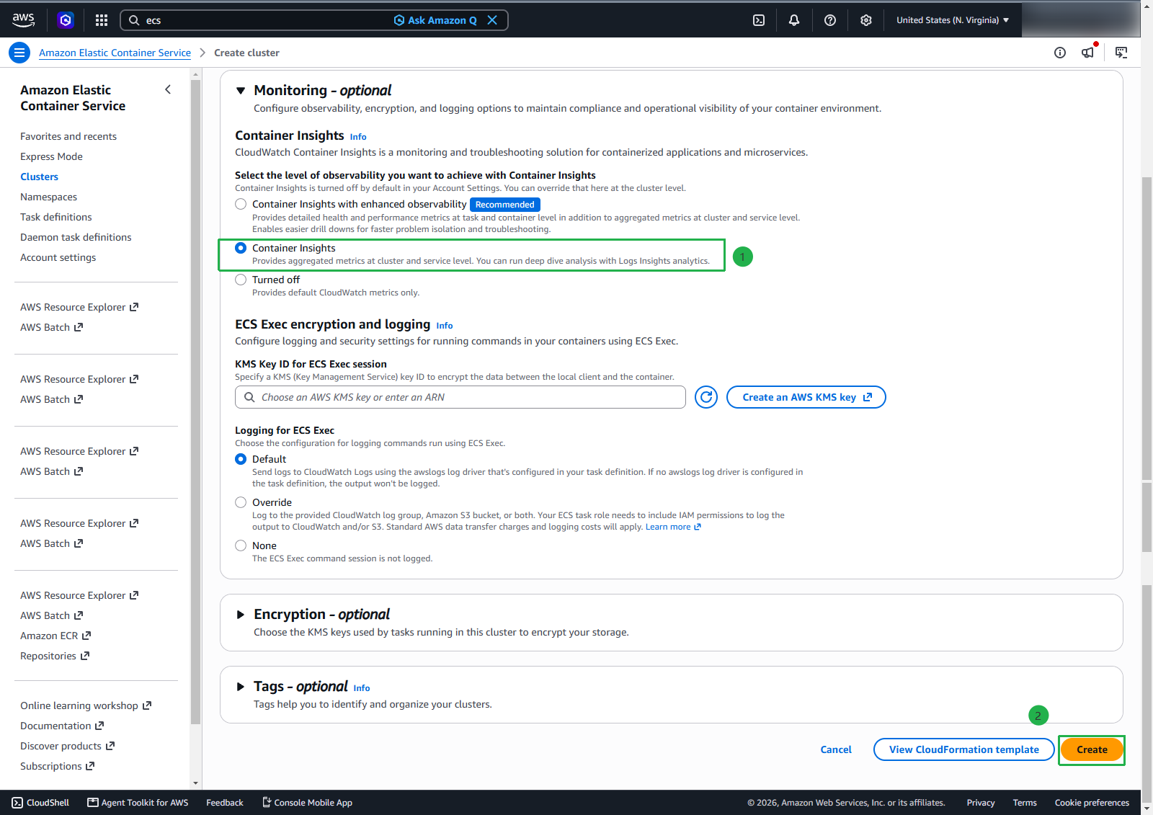Expand the Tags section

tap(241, 687)
